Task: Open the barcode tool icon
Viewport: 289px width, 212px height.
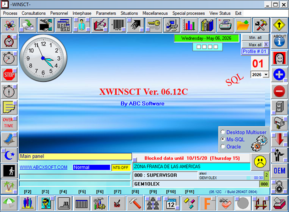Action: [x=118, y=25]
